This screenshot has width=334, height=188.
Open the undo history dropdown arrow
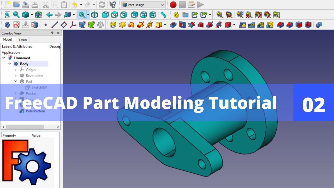click(x=81, y=5)
